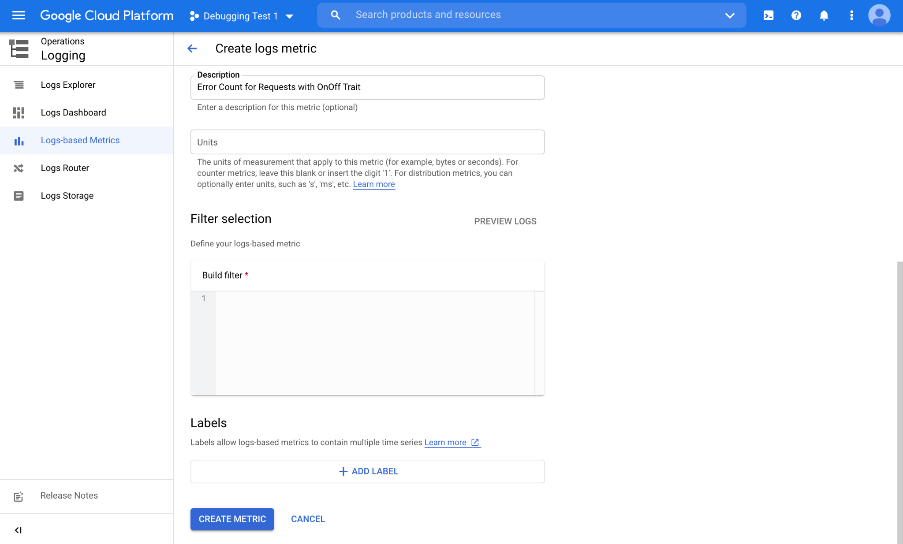This screenshot has height=544, width=903.
Task: Expand the search bar dropdown arrow
Action: click(x=730, y=15)
